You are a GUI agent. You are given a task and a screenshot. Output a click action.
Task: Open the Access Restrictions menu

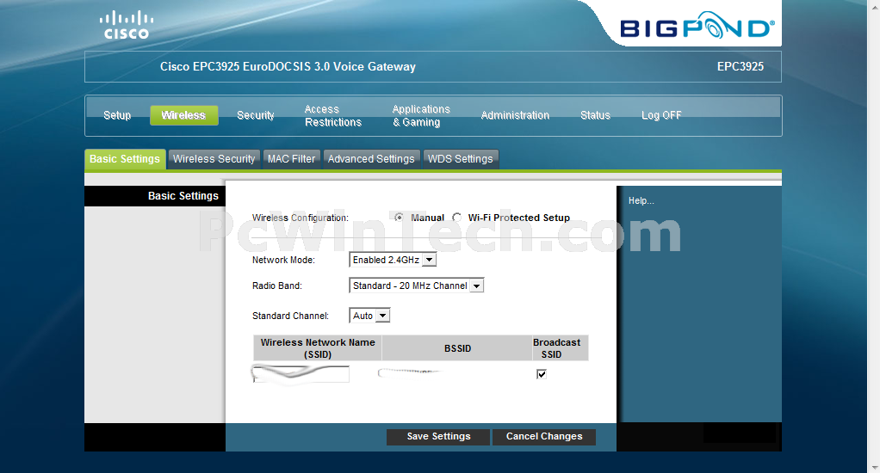[333, 115]
